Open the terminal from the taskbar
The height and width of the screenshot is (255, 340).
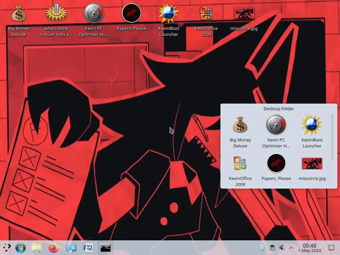(x=105, y=247)
